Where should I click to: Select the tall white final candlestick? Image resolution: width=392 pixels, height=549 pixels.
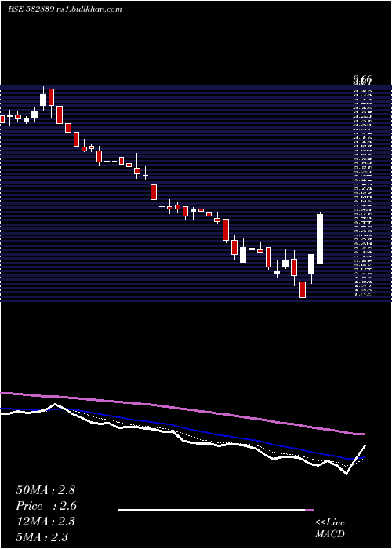(320, 238)
